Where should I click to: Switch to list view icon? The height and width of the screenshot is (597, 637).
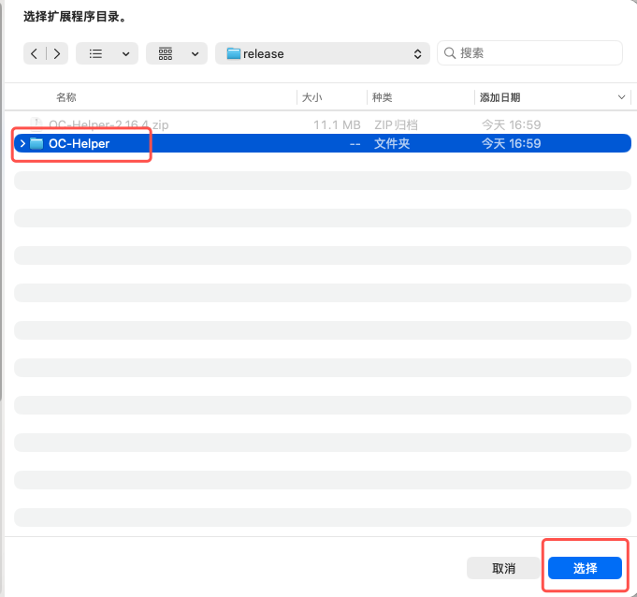(95, 53)
